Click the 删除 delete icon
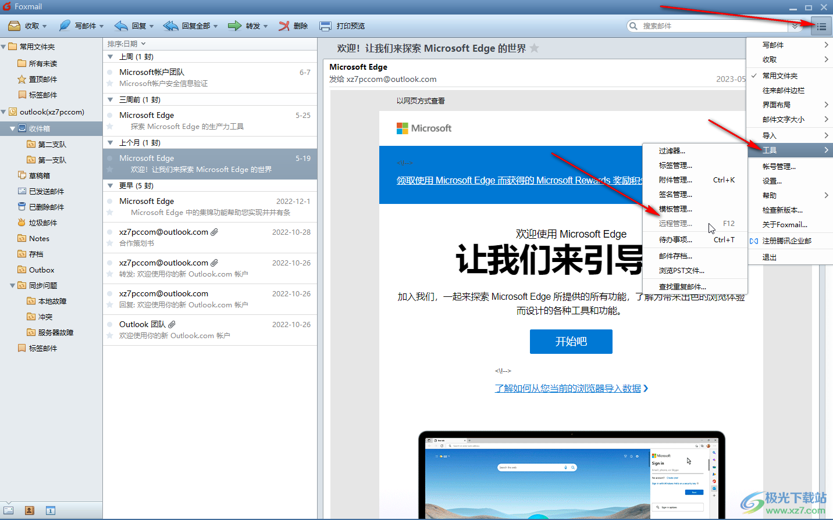833x520 pixels. (x=284, y=26)
